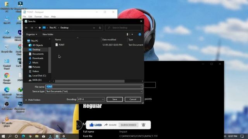Select Recycle Bin desktop icon
Image resolution: width=248 pixels, height=139 pixels.
[x=7, y=48]
